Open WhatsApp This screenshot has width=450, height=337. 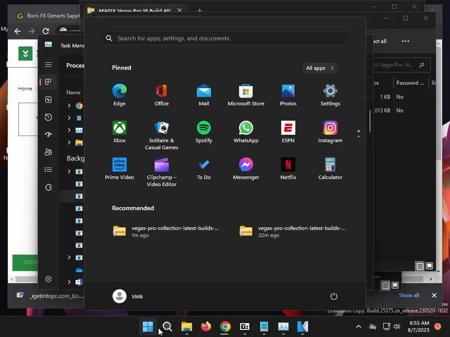(246, 132)
